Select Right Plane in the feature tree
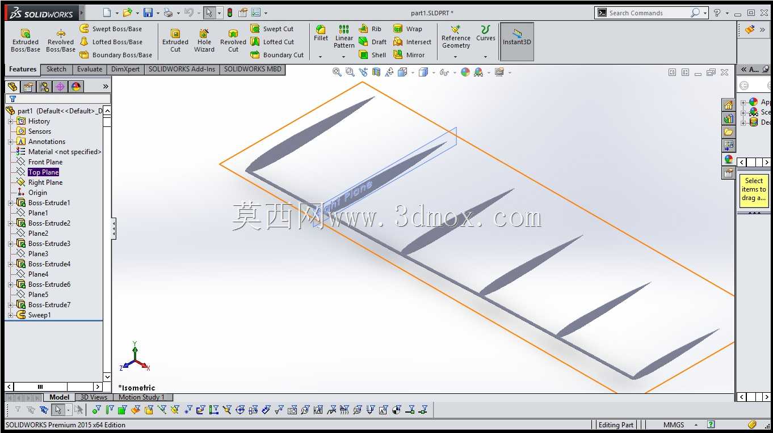This screenshot has width=773, height=433. pos(45,182)
